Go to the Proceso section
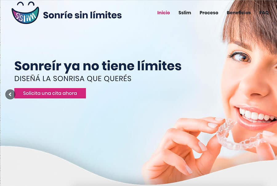277x186 pixels. pyautogui.click(x=209, y=13)
